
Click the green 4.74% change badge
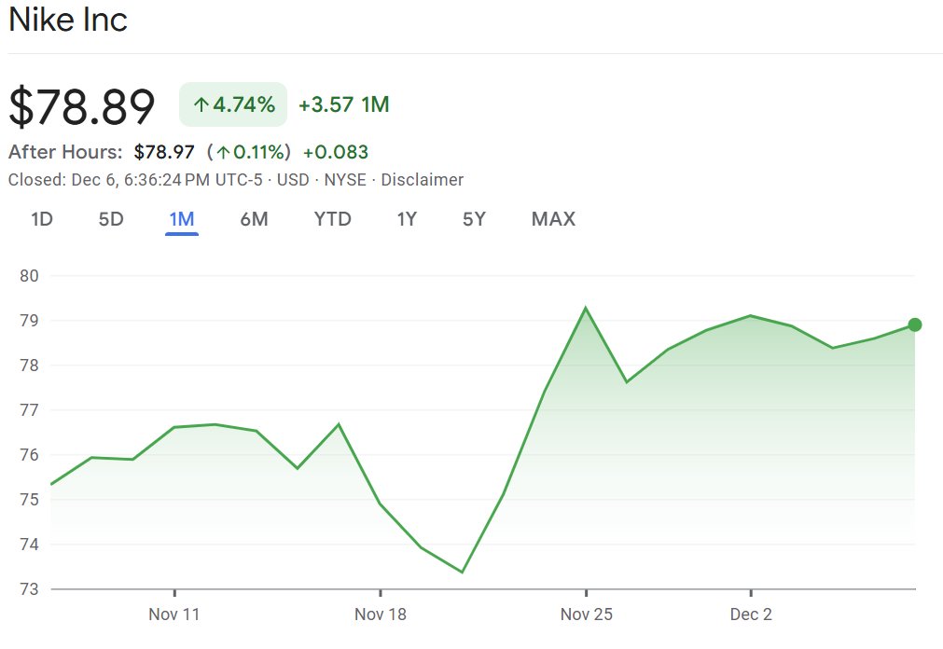233,104
